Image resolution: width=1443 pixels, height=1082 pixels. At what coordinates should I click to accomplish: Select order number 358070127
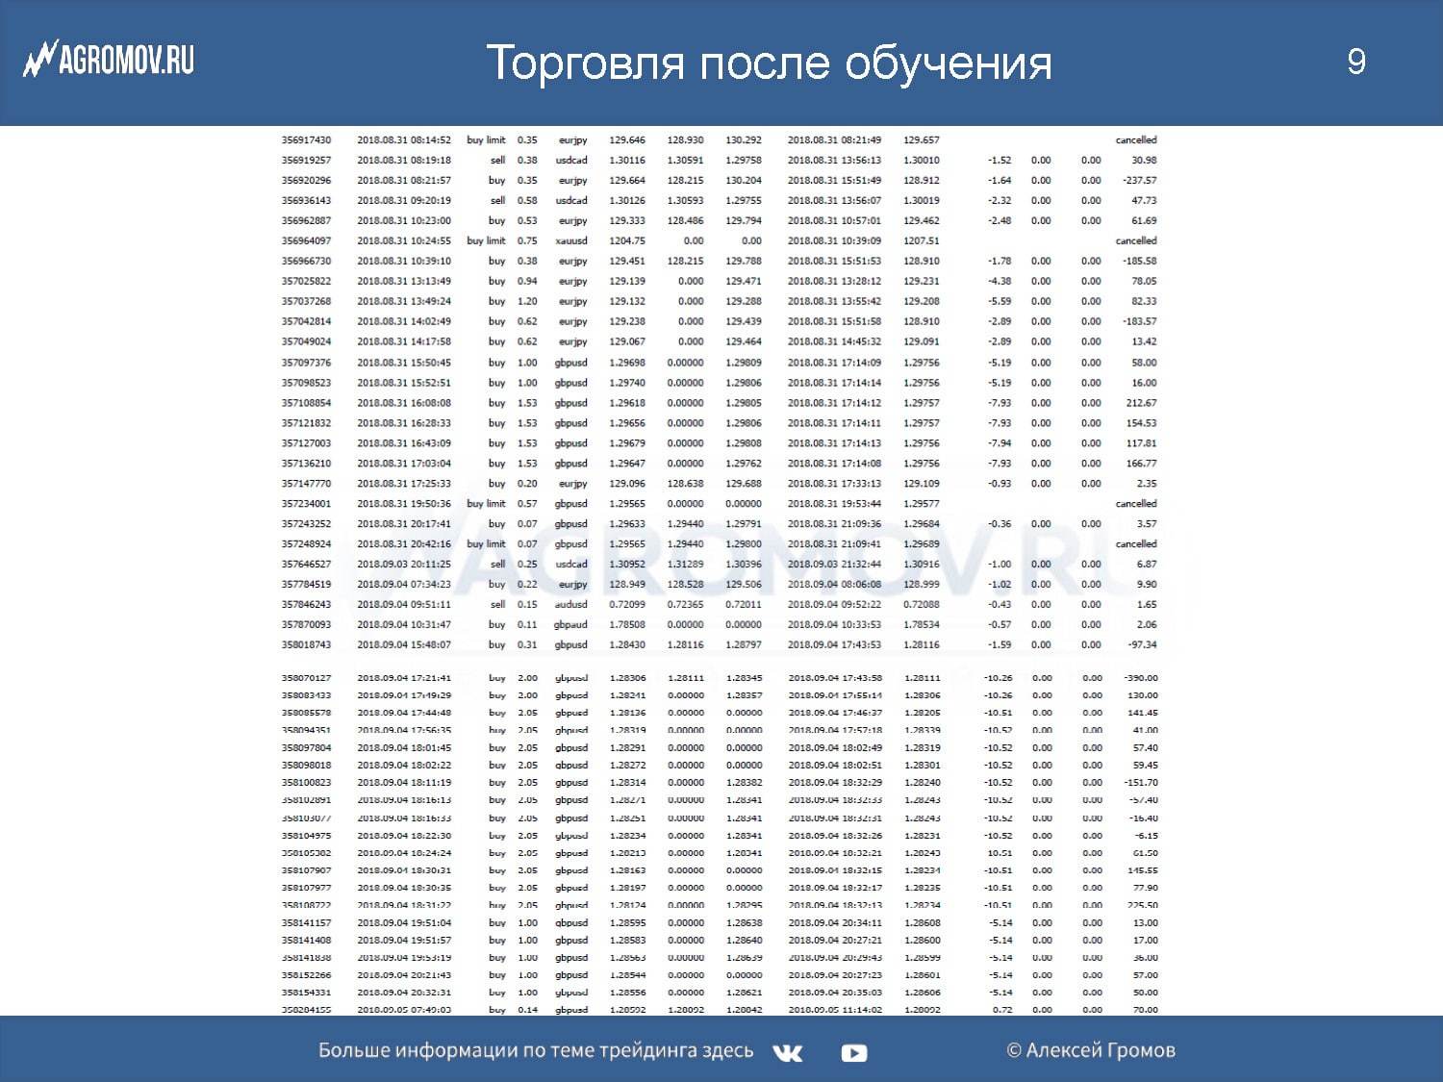pyautogui.click(x=306, y=678)
